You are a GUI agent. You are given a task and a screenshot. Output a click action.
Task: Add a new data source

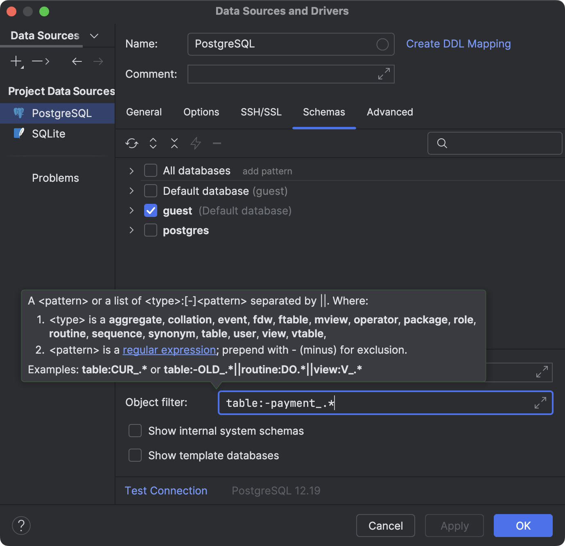(16, 61)
